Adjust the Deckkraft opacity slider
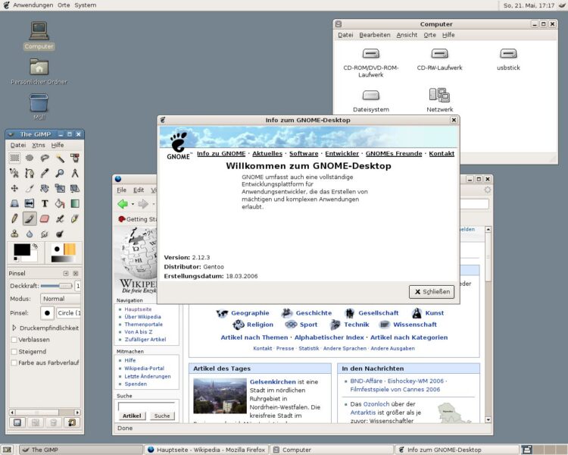The width and height of the screenshot is (568, 455). (x=57, y=286)
